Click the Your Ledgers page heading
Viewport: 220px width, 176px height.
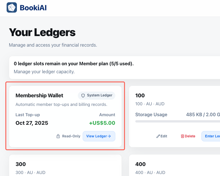(x=42, y=33)
